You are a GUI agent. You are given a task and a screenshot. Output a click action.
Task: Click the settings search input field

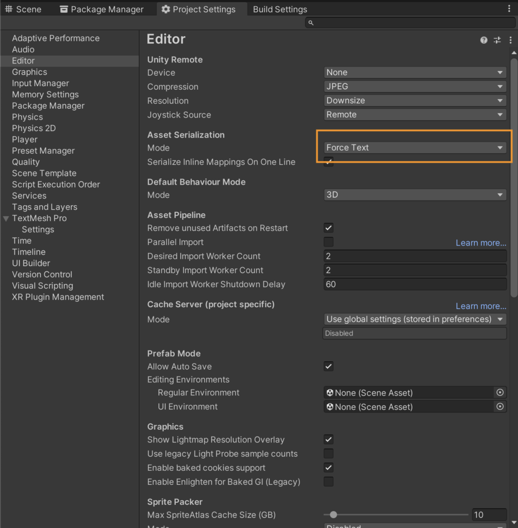coord(410,23)
